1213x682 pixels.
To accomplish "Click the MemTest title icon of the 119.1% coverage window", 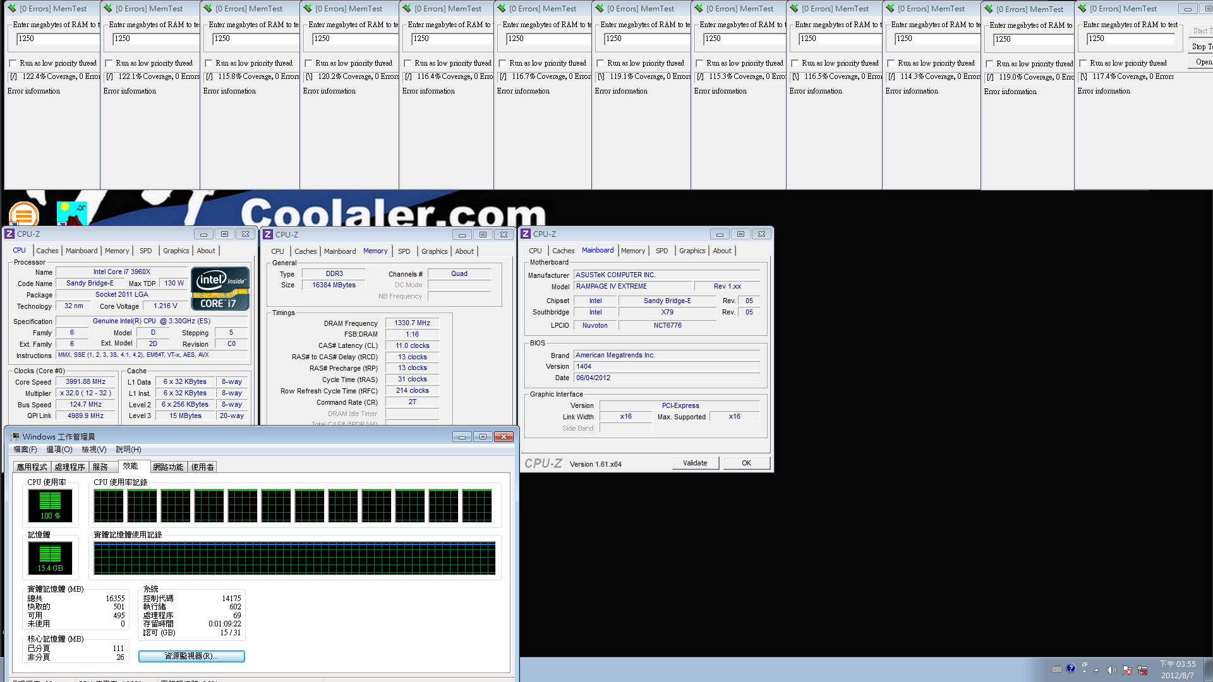I will (600, 9).
